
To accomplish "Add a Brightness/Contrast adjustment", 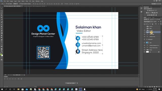I will pyautogui.click(x=148, y=11).
